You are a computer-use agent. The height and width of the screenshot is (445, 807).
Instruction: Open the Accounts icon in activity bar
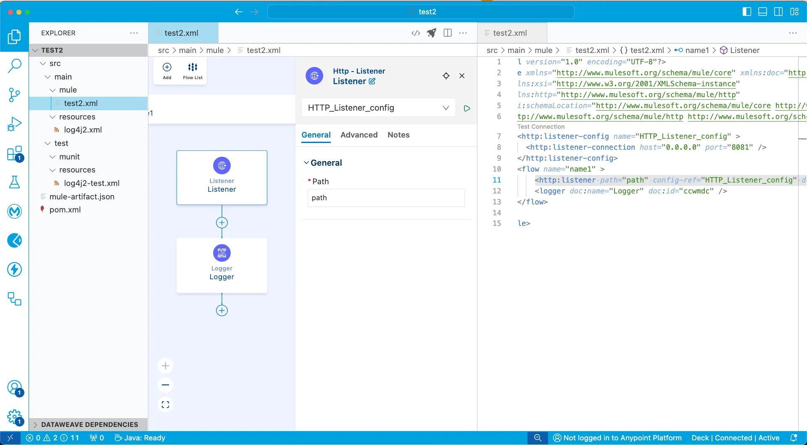pos(14,388)
